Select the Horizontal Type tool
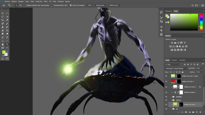The image size is (205, 115). [x=7, y=38]
